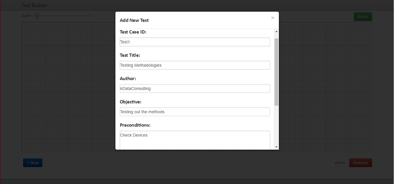Click the Objective label
Image resolution: width=394 pixels, height=184 pixels.
[x=131, y=102]
